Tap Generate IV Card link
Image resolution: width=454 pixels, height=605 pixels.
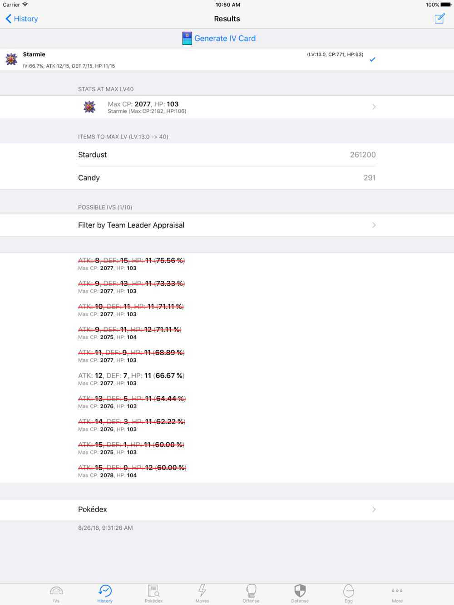coord(225,39)
